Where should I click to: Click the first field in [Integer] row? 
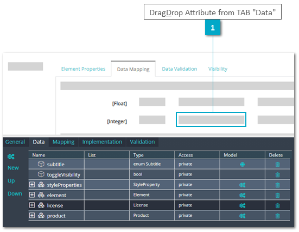152,120
